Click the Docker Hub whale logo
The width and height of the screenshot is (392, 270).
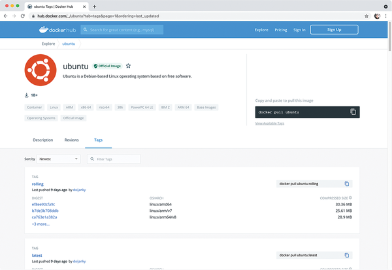click(57, 30)
